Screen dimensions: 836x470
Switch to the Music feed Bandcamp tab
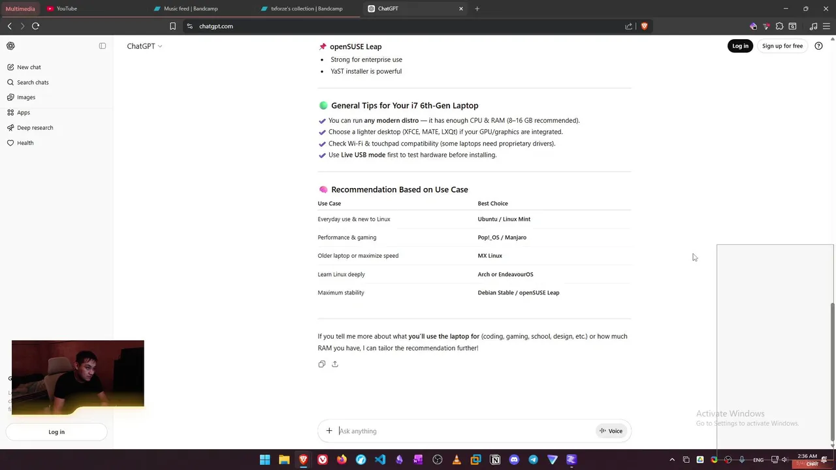[x=191, y=8]
